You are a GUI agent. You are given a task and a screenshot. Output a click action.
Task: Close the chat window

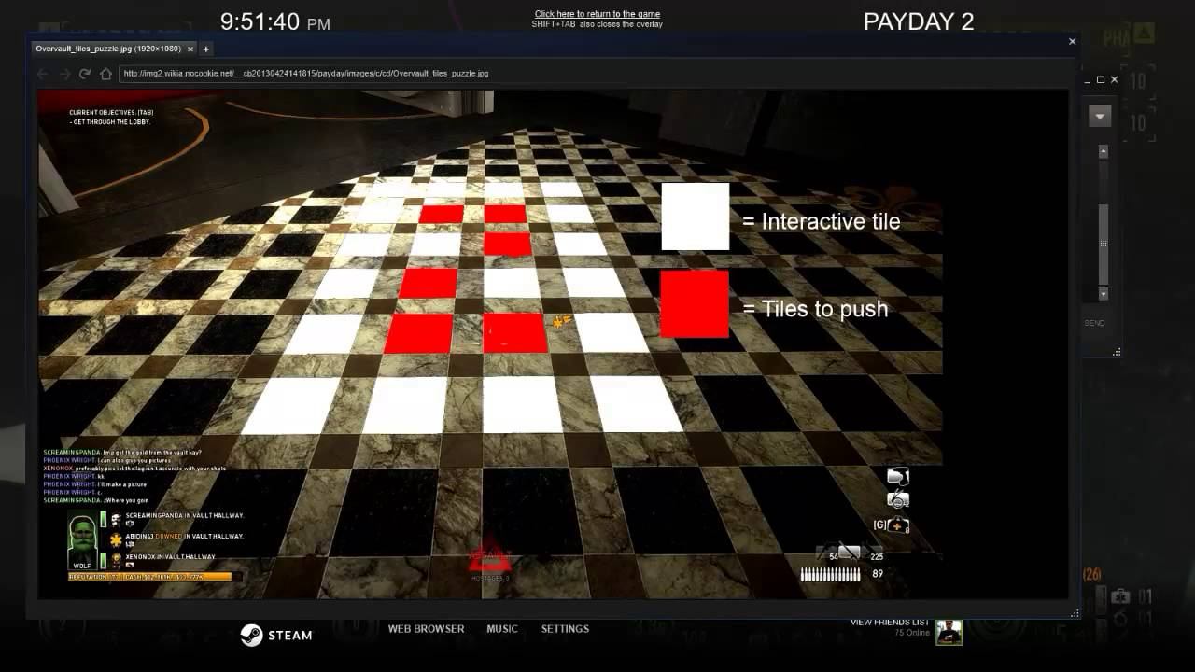[1114, 80]
